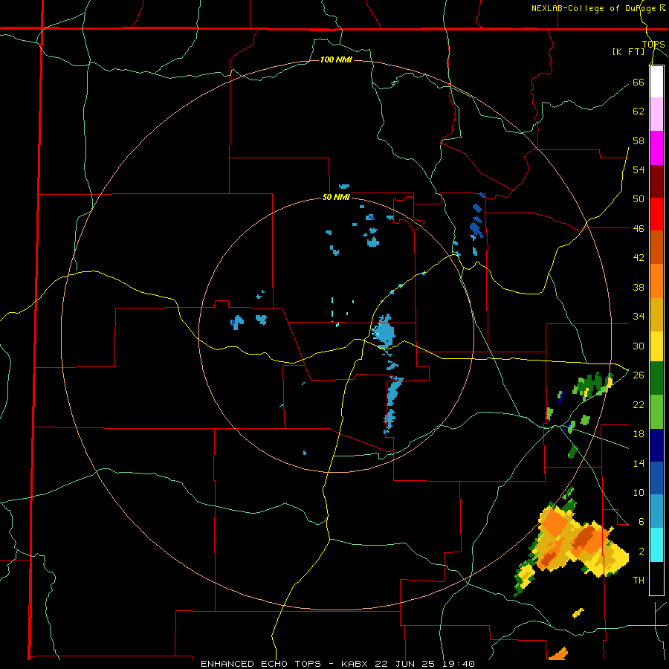Click the magenta legend swatch

click(x=656, y=148)
